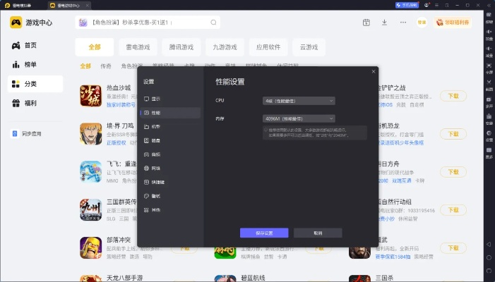Click 加量 volume up in right toolbar
Image resolution: width=495 pixels, height=282 pixels.
click(489, 35)
